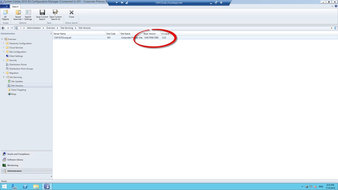
Task: Open PowerShell from the taskbar
Action: click(25, 186)
